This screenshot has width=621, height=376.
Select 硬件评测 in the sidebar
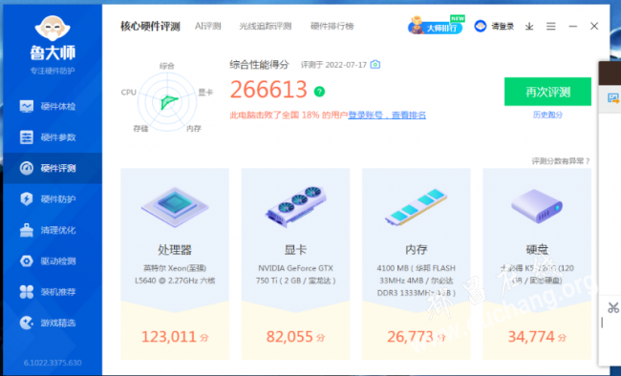coord(53,168)
